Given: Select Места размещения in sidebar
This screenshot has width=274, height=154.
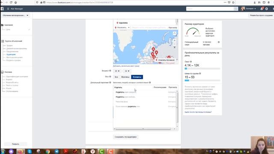Looking at the screenshot, I should (x=14, y=57).
